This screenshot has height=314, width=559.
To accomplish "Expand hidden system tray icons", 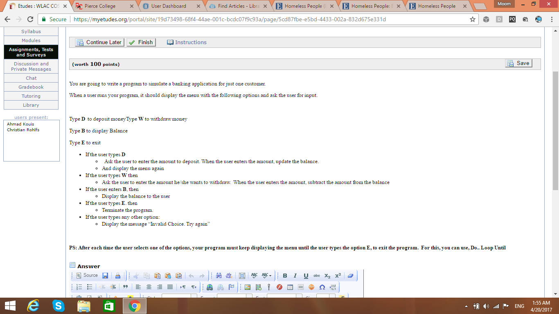I will point(467,306).
